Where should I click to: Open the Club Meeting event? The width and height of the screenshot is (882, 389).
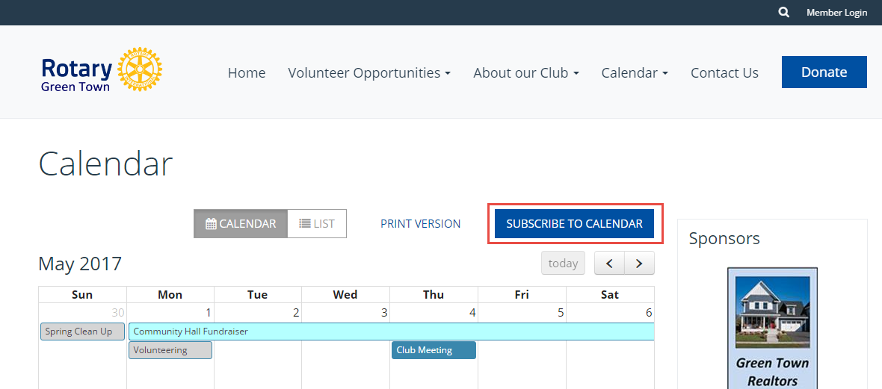point(434,350)
